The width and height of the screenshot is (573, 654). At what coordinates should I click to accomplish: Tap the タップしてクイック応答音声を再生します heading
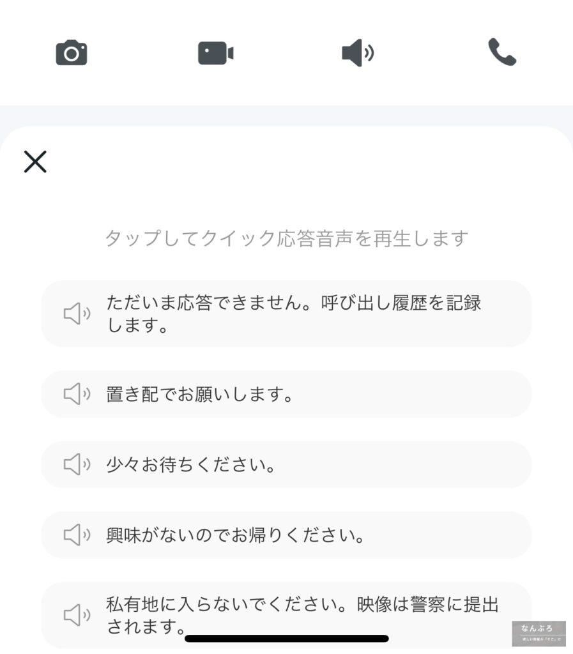(286, 239)
